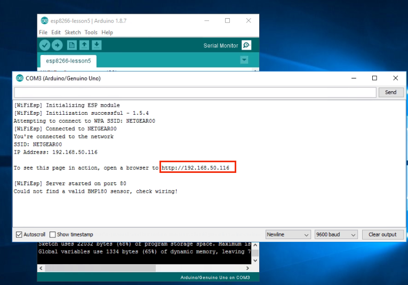Maximize the esp8266-lesson5 Arduino IDE window
The height and width of the screenshot is (285, 408).
pyautogui.click(x=227, y=21)
